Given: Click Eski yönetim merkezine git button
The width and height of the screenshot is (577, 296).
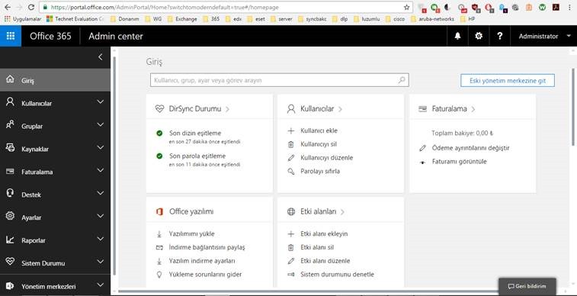Looking at the screenshot, I should click(x=508, y=80).
